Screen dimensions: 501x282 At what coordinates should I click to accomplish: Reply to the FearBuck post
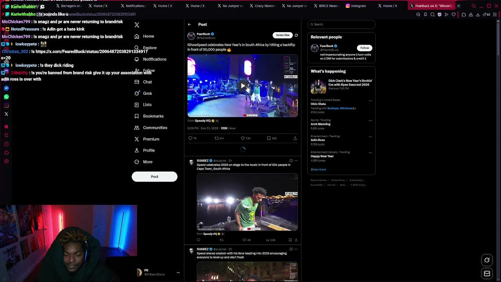[x=191, y=138]
